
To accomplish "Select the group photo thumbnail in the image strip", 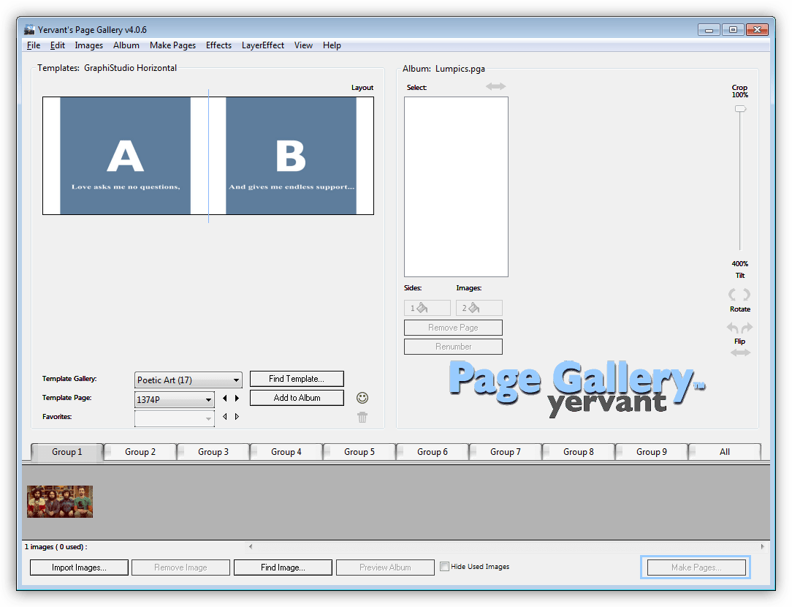I will pos(60,502).
